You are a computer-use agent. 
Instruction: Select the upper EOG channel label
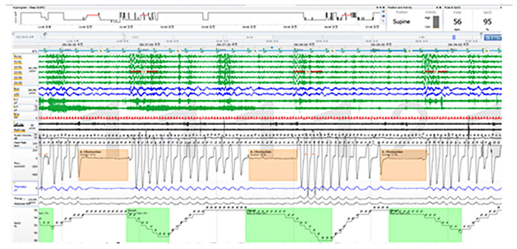point(16,89)
